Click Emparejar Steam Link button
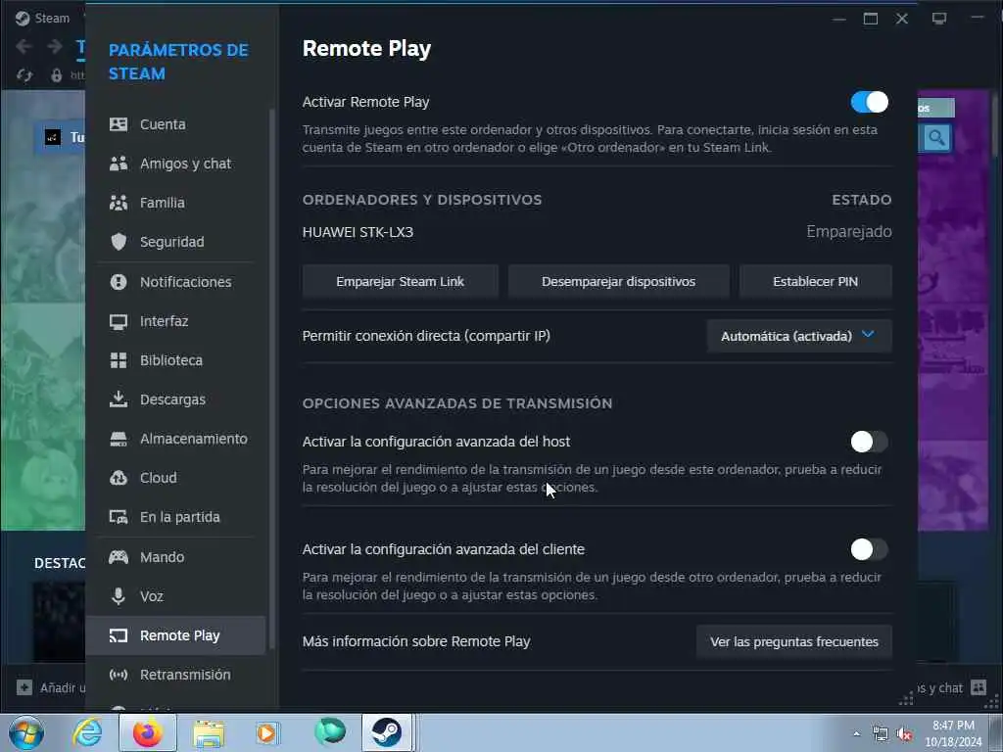This screenshot has width=1003, height=752. [401, 281]
